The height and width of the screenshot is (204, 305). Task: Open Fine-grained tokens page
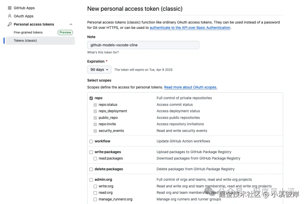pyautogui.click(x=28, y=33)
